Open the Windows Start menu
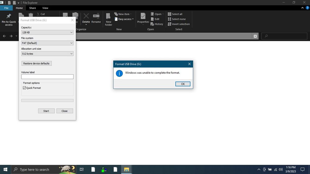The width and height of the screenshot is (310, 174). [5, 169]
